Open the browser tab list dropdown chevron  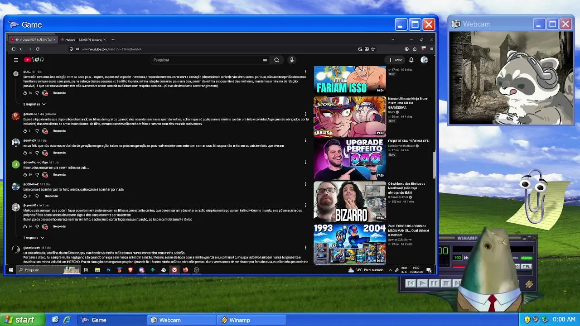392,39
